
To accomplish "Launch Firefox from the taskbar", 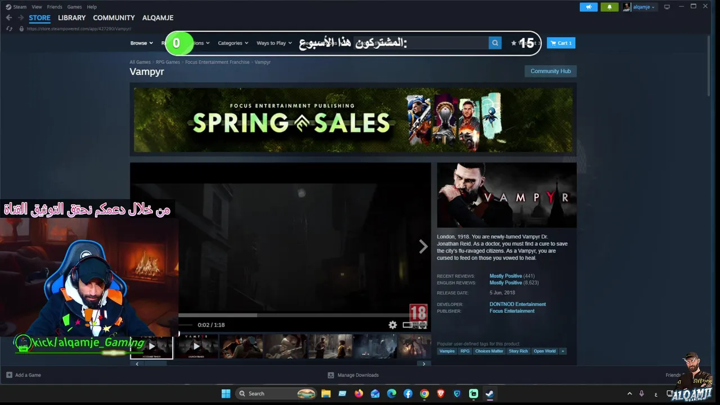I will point(359,394).
